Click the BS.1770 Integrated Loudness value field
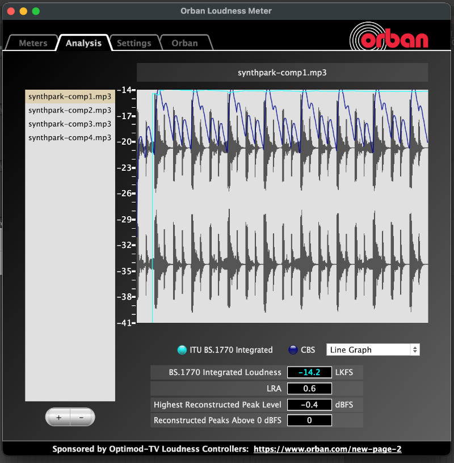The image size is (454, 463). coord(309,373)
